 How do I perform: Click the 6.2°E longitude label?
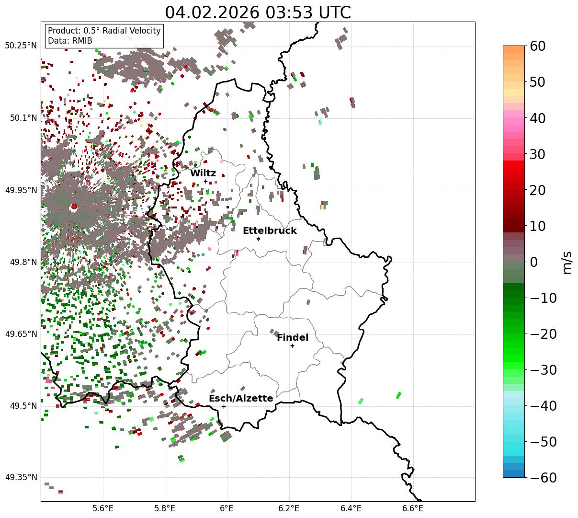pyautogui.click(x=289, y=508)
